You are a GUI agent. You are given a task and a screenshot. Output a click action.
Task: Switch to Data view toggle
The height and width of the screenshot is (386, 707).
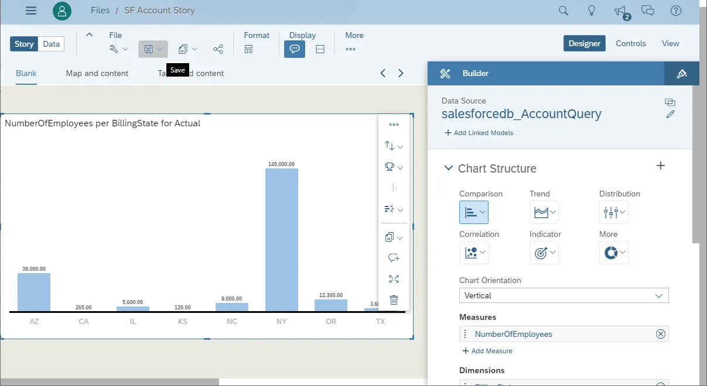pyautogui.click(x=52, y=44)
